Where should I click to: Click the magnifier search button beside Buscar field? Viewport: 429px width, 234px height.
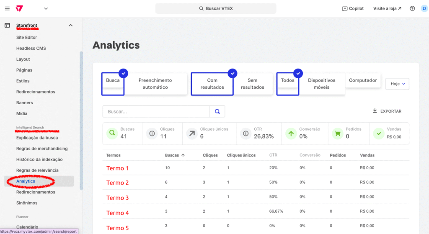point(217,111)
